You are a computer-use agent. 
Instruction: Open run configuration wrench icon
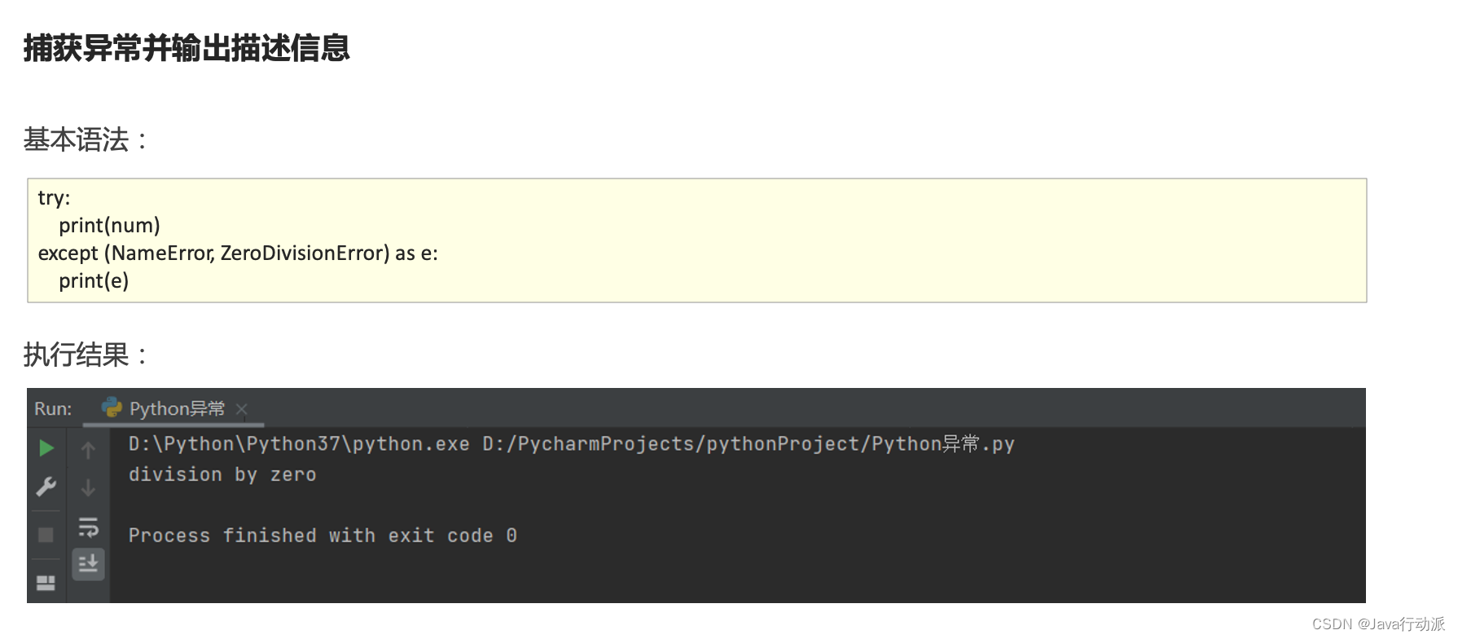click(x=46, y=487)
